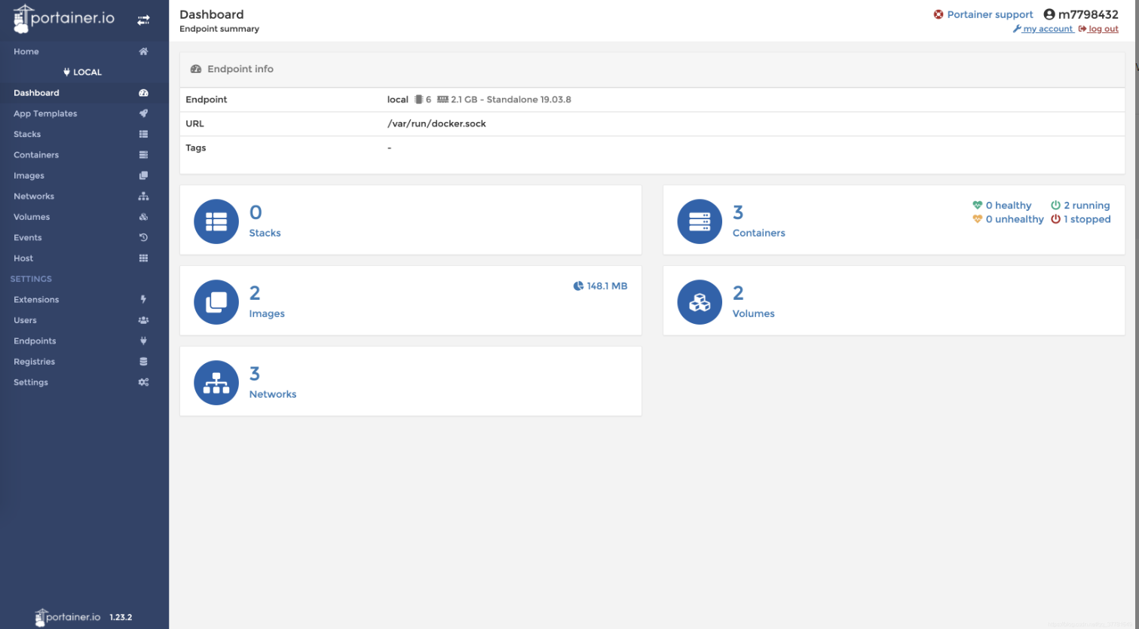Click the Events history icon
Image resolution: width=1139 pixels, height=629 pixels.
[x=143, y=238]
